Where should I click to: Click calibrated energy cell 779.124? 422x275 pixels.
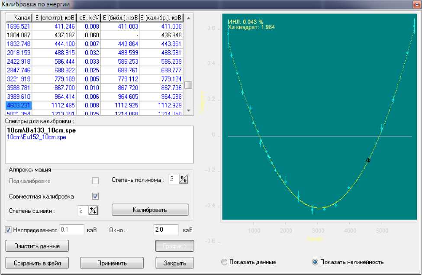coord(161,79)
